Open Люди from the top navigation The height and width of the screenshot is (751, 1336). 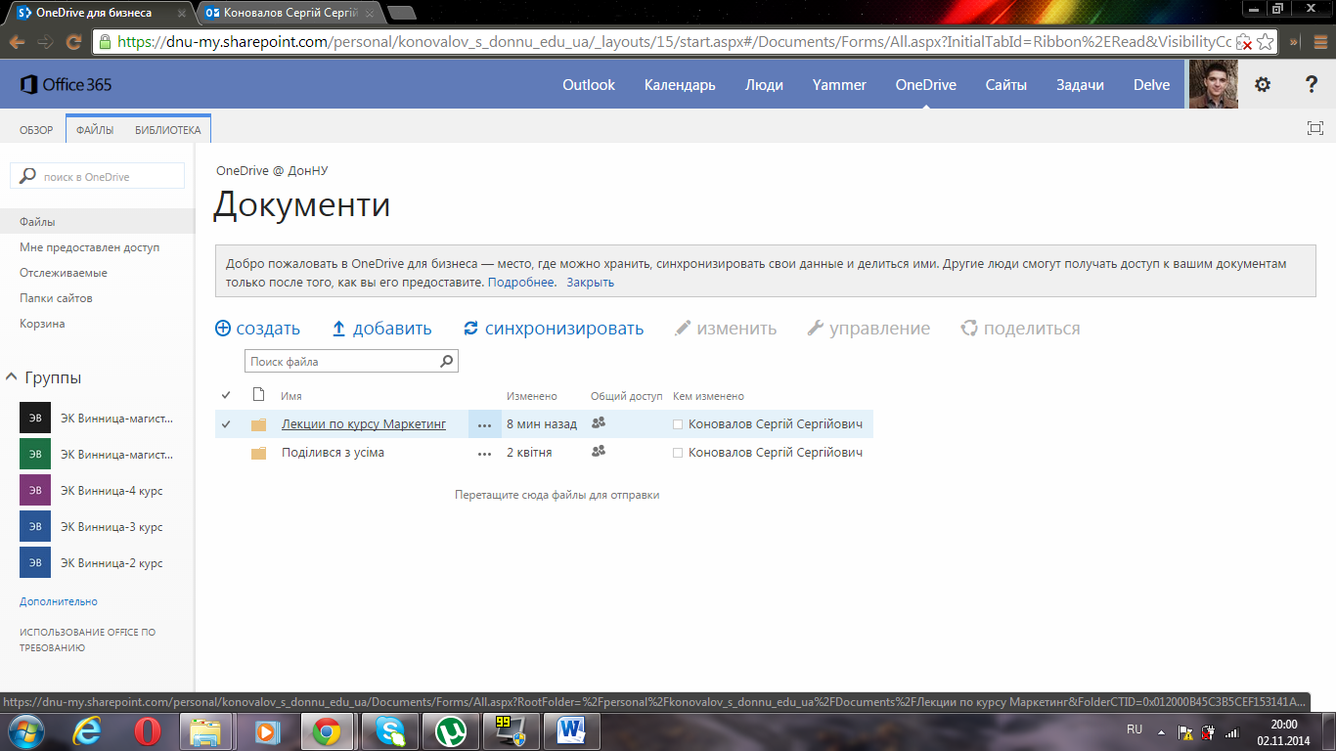point(764,85)
